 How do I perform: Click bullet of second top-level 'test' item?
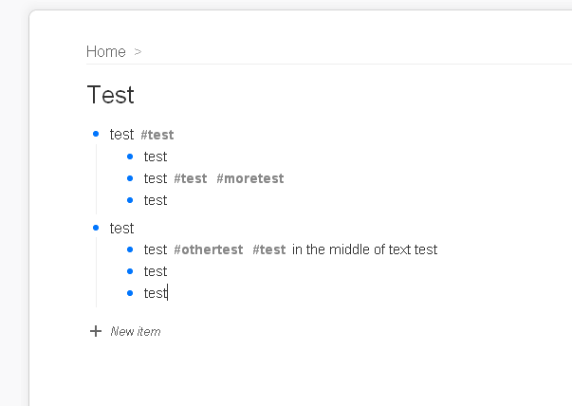[x=96, y=228]
